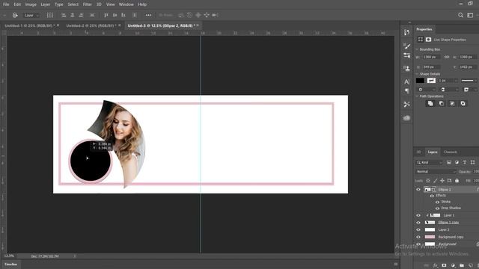The image size is (479, 269).
Task: Collapse the Path Operations section
Action: pyautogui.click(x=417, y=96)
